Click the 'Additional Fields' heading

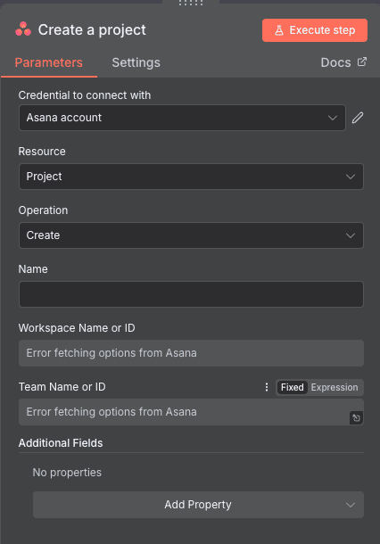(x=61, y=443)
